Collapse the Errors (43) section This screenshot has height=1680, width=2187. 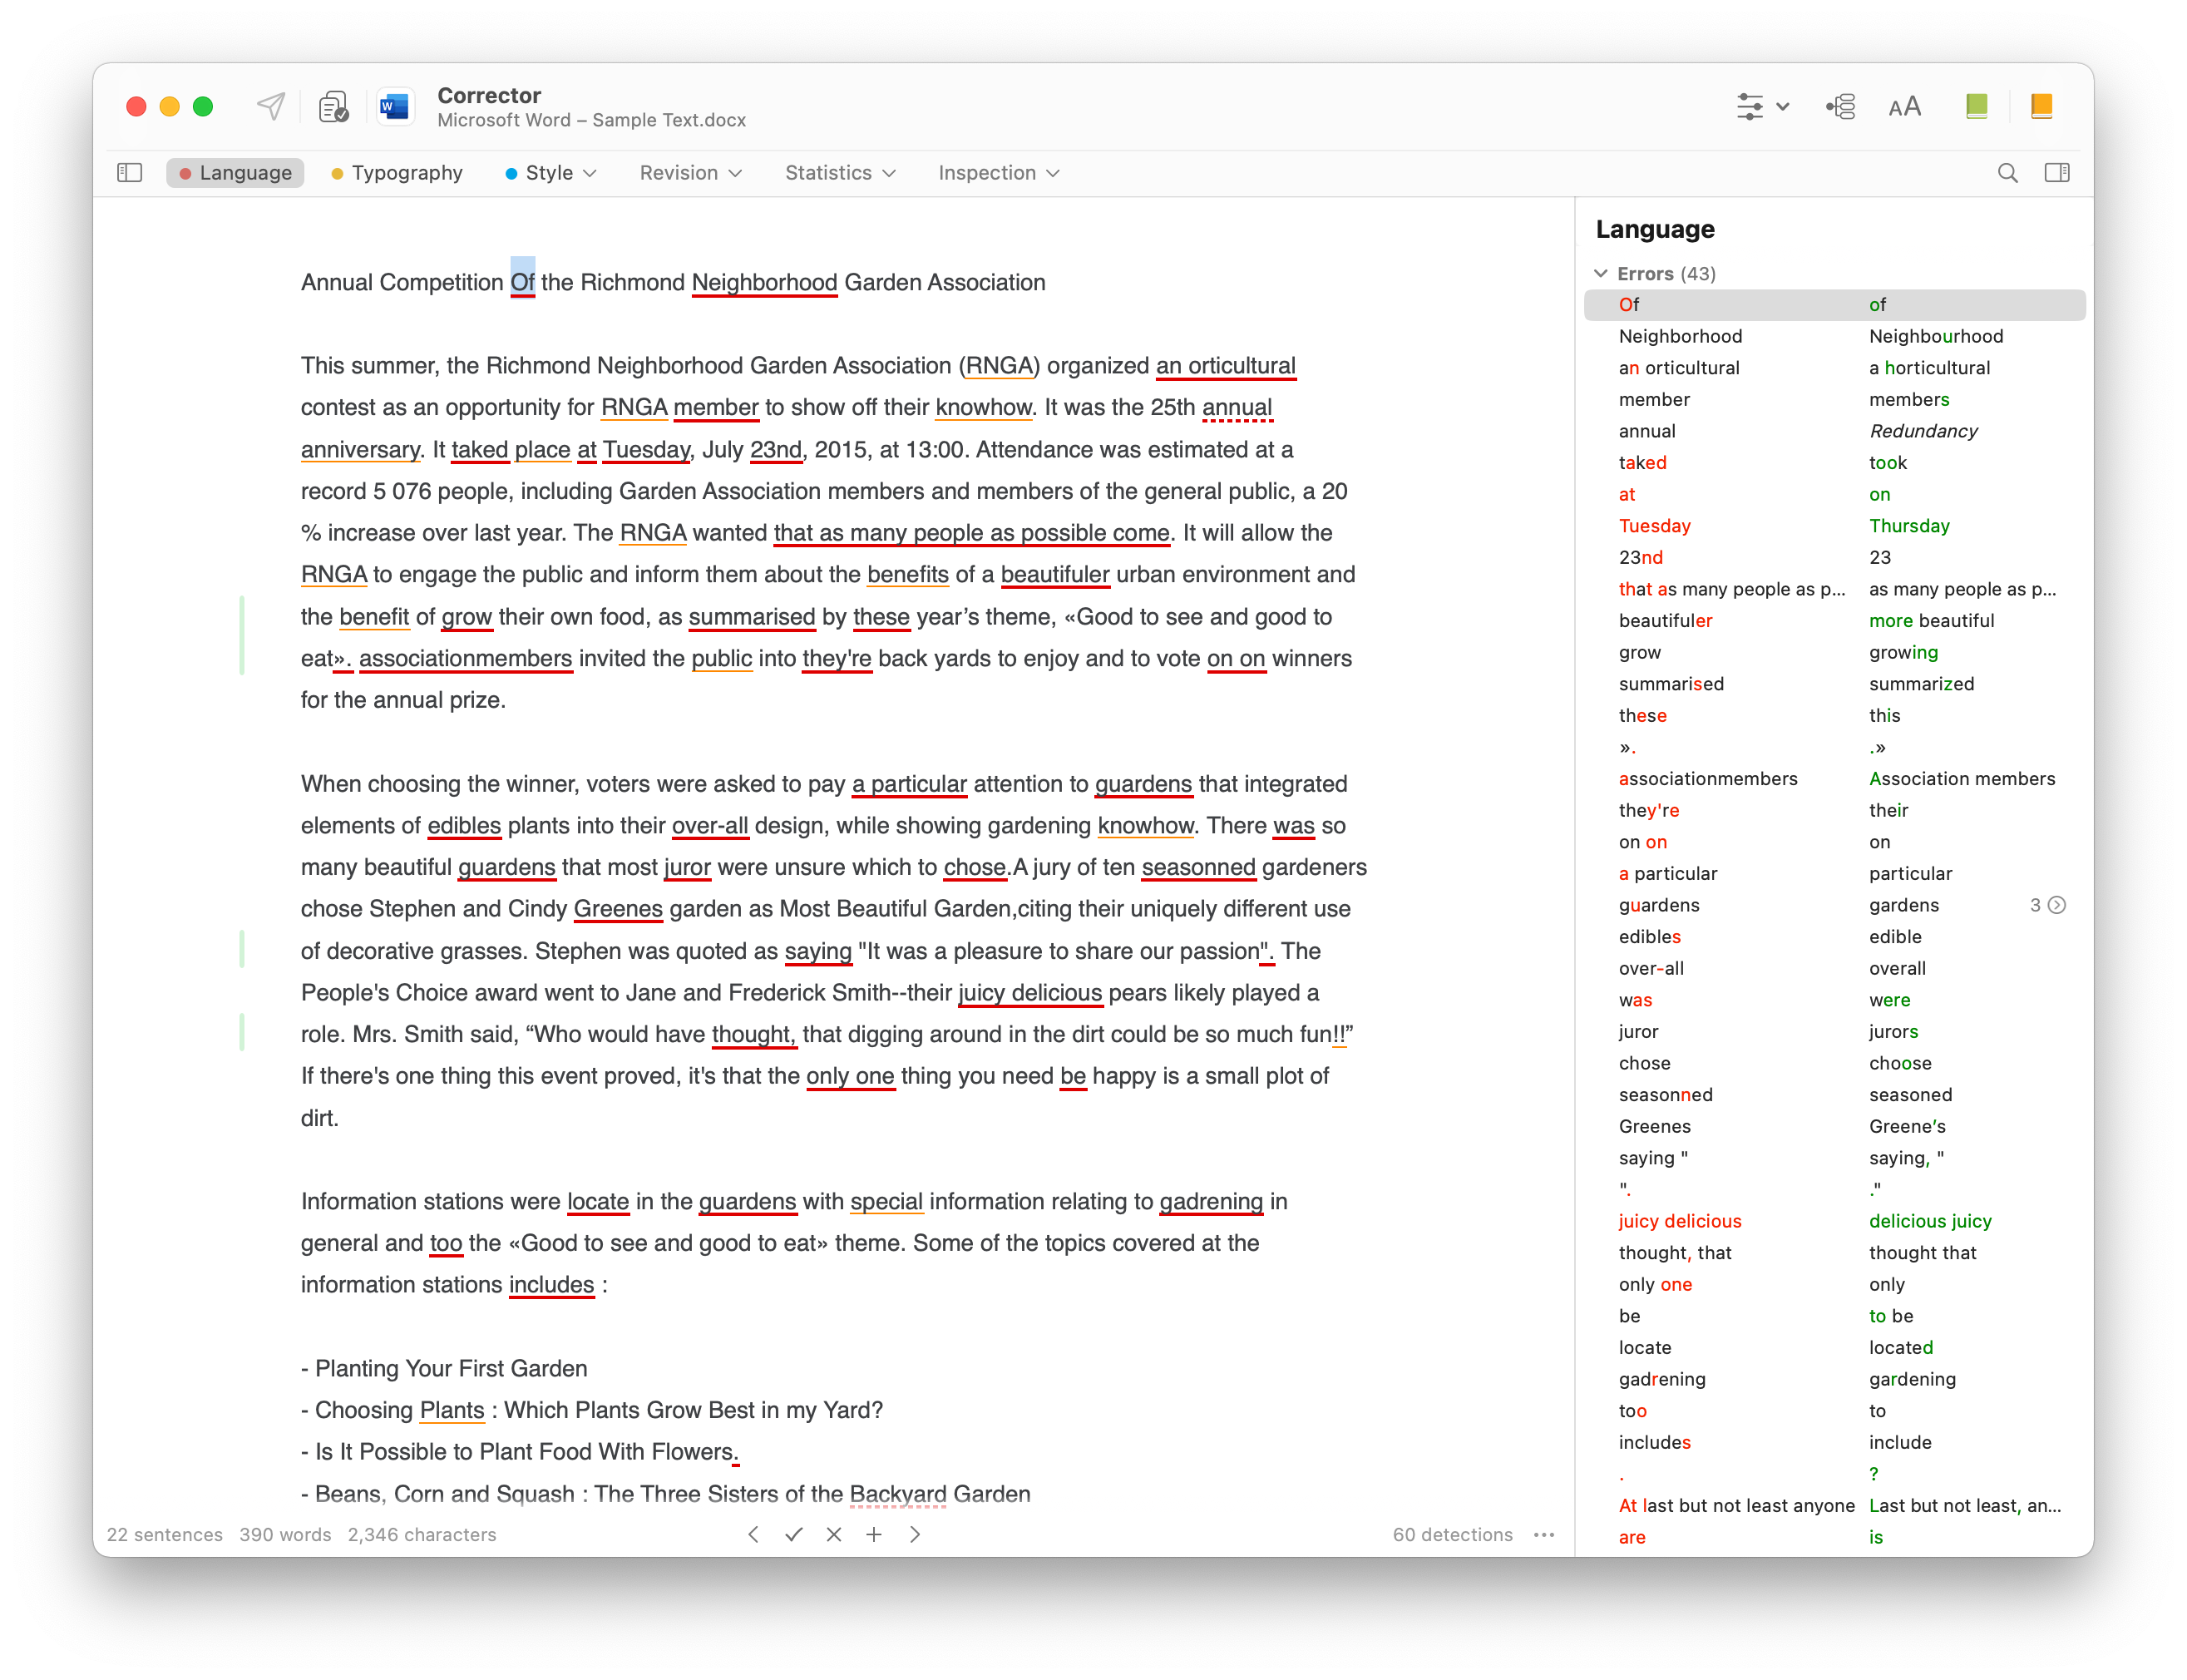tap(1601, 274)
